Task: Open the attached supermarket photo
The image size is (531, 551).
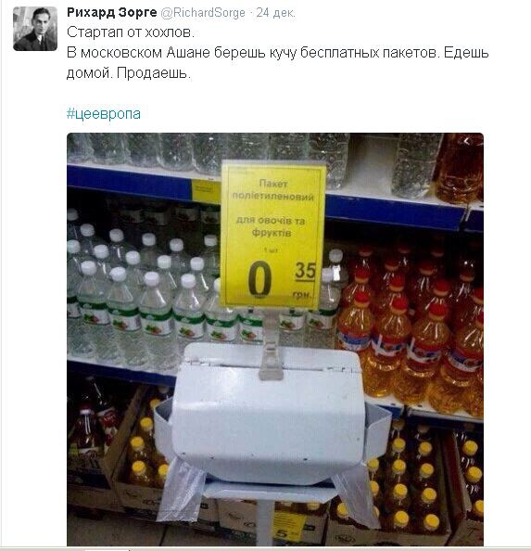Action: 275,339
